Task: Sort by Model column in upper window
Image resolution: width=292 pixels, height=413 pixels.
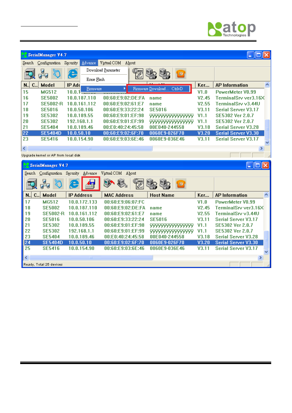Action: [52, 85]
